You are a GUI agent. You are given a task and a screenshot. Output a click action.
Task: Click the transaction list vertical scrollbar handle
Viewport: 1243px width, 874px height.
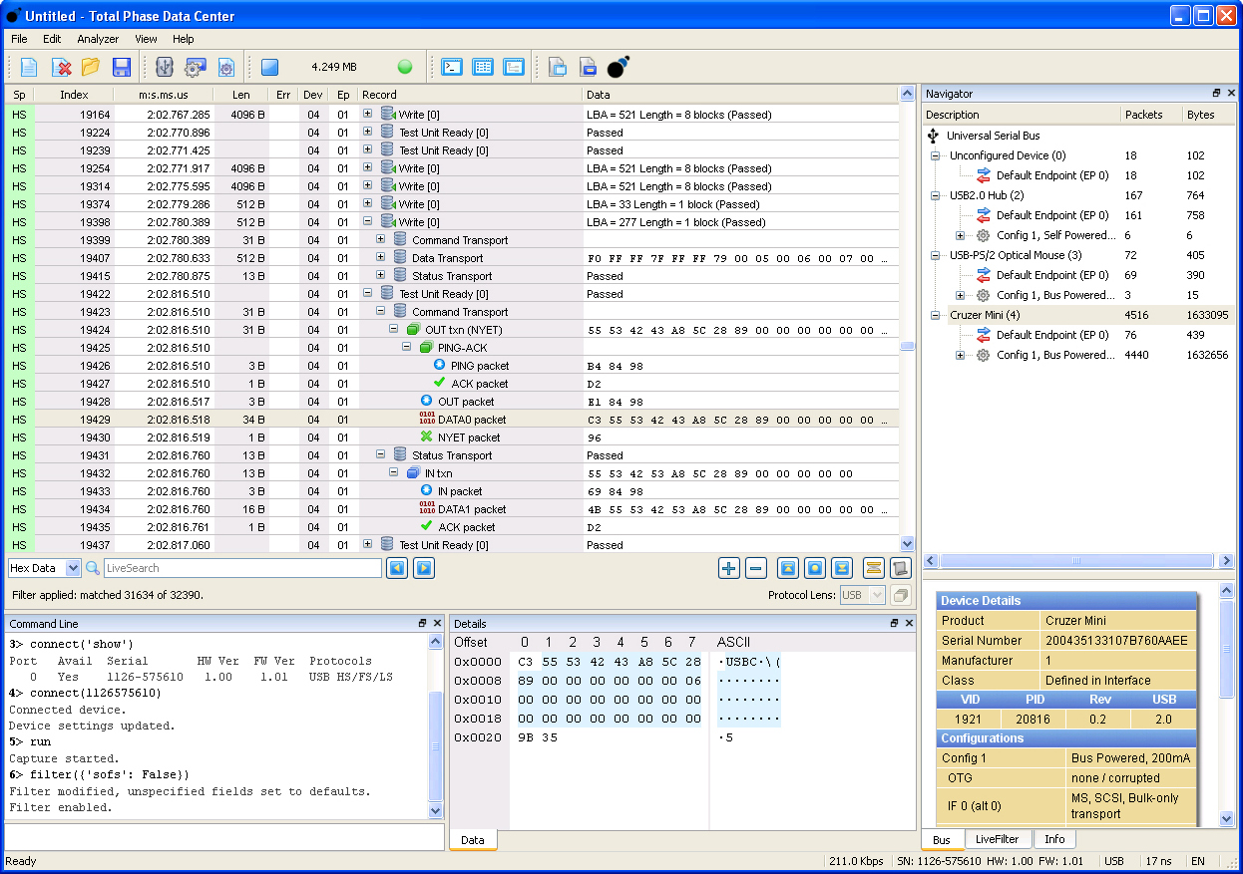907,346
